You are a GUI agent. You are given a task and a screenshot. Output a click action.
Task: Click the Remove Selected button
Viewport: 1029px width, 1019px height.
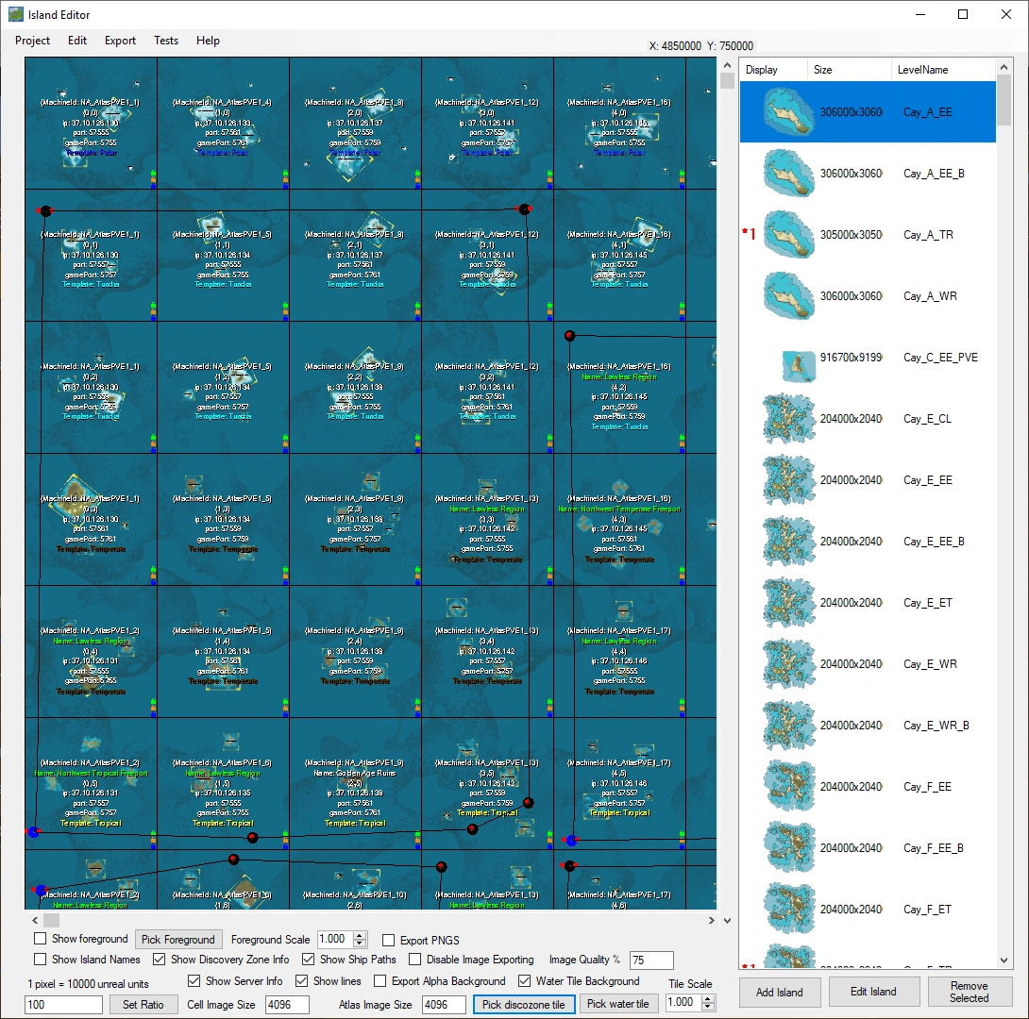pos(970,992)
